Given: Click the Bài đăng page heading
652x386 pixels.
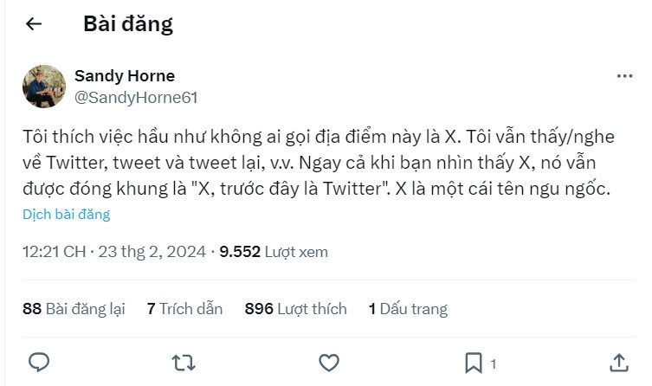Looking at the screenshot, I should pyautogui.click(x=128, y=23).
